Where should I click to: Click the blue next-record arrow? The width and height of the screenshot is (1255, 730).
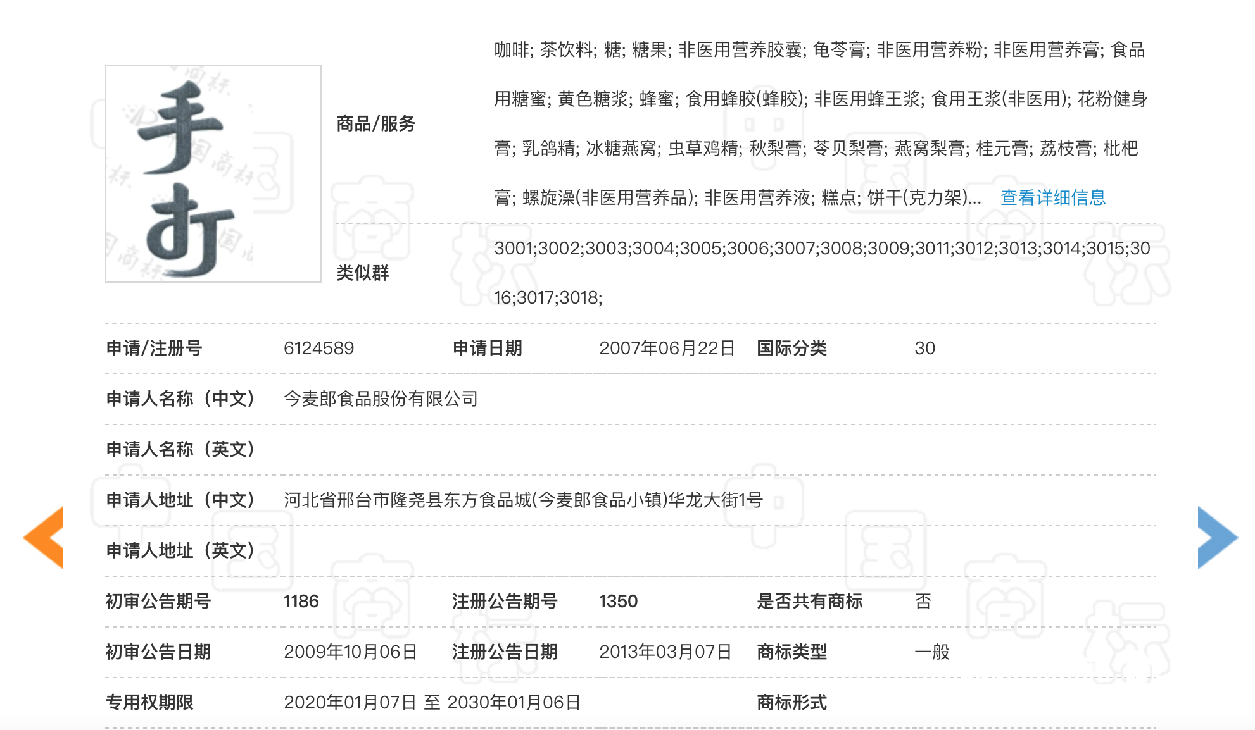click(x=1216, y=537)
